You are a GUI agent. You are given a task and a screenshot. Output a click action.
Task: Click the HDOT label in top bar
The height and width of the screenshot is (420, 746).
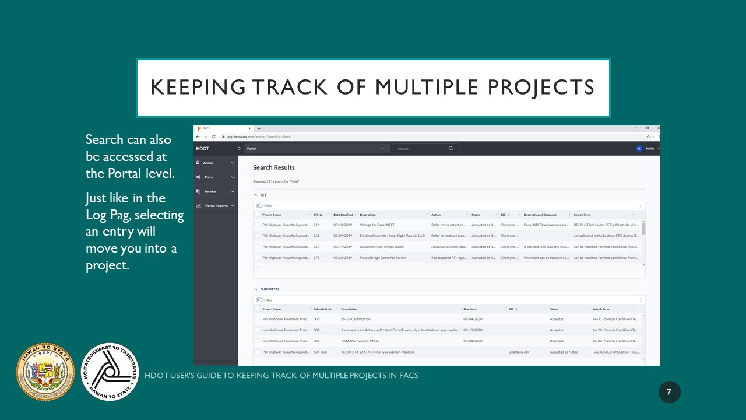202,149
